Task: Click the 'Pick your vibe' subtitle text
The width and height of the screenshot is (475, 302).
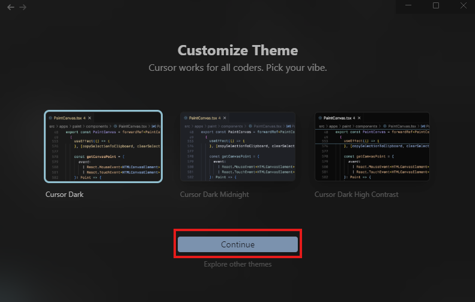Action: point(297,68)
